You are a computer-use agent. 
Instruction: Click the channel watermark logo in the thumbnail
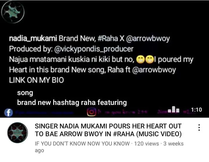[x=13, y=12]
